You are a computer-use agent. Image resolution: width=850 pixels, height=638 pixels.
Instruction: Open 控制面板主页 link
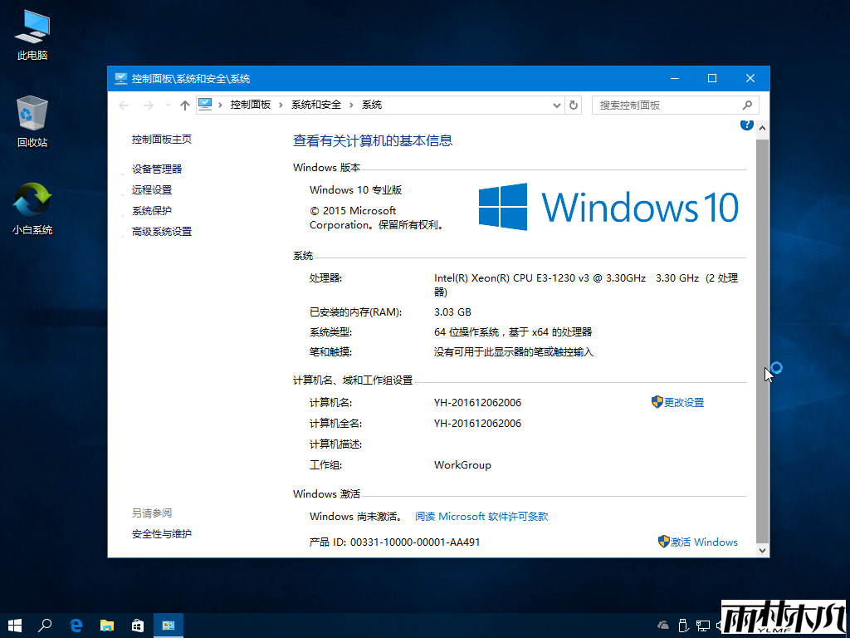tap(162, 140)
